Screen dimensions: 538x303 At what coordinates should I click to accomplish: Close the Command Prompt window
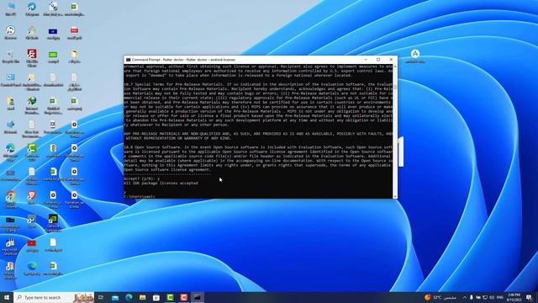pos(391,60)
